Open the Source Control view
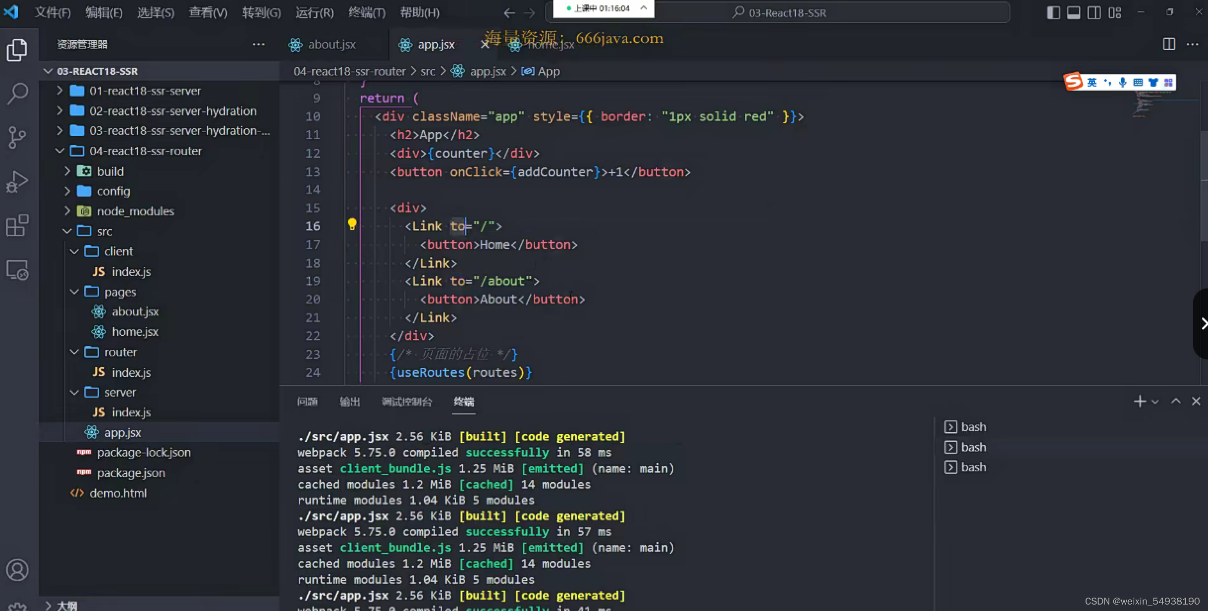The width and height of the screenshot is (1208, 611). (x=17, y=137)
